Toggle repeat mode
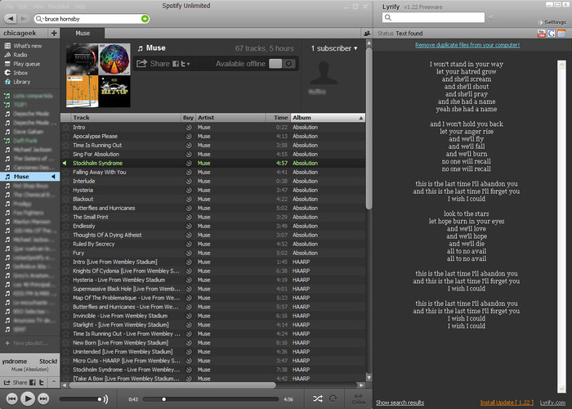572x409 pixels. [x=333, y=398]
